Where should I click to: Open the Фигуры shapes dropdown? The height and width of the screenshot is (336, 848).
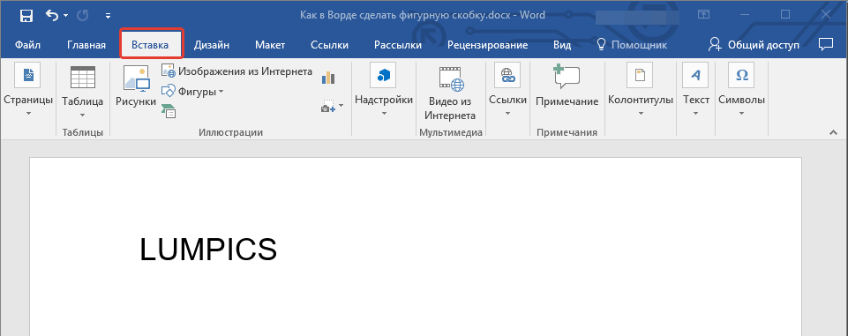192,92
